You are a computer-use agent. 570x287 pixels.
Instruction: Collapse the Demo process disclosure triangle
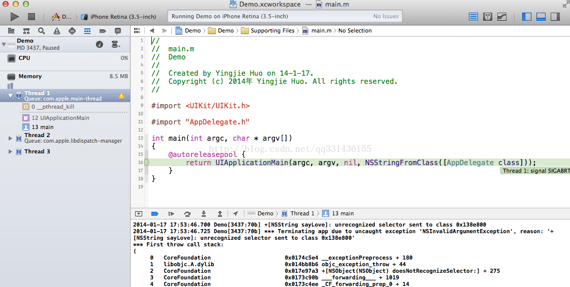(x=4, y=44)
